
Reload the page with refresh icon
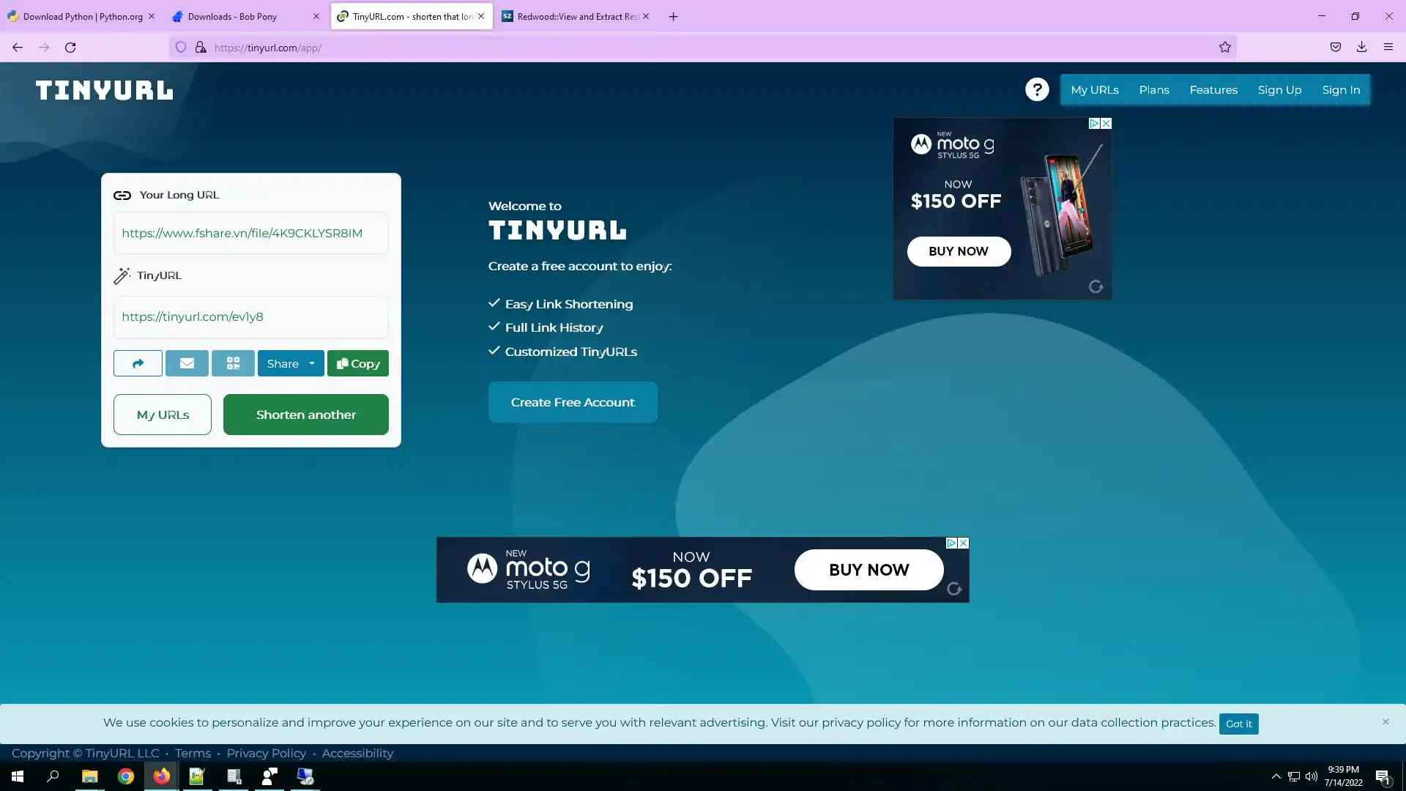[x=70, y=48]
